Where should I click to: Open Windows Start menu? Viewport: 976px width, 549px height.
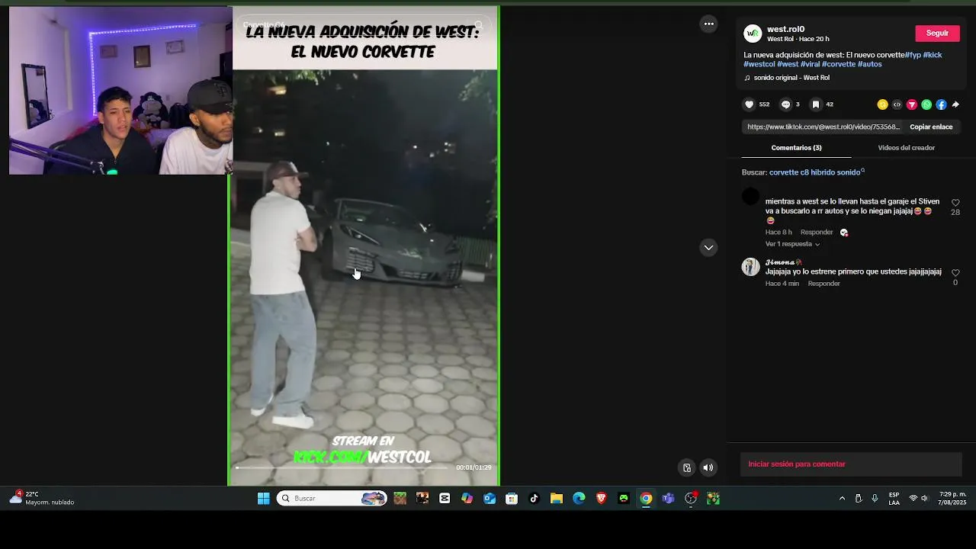point(263,499)
